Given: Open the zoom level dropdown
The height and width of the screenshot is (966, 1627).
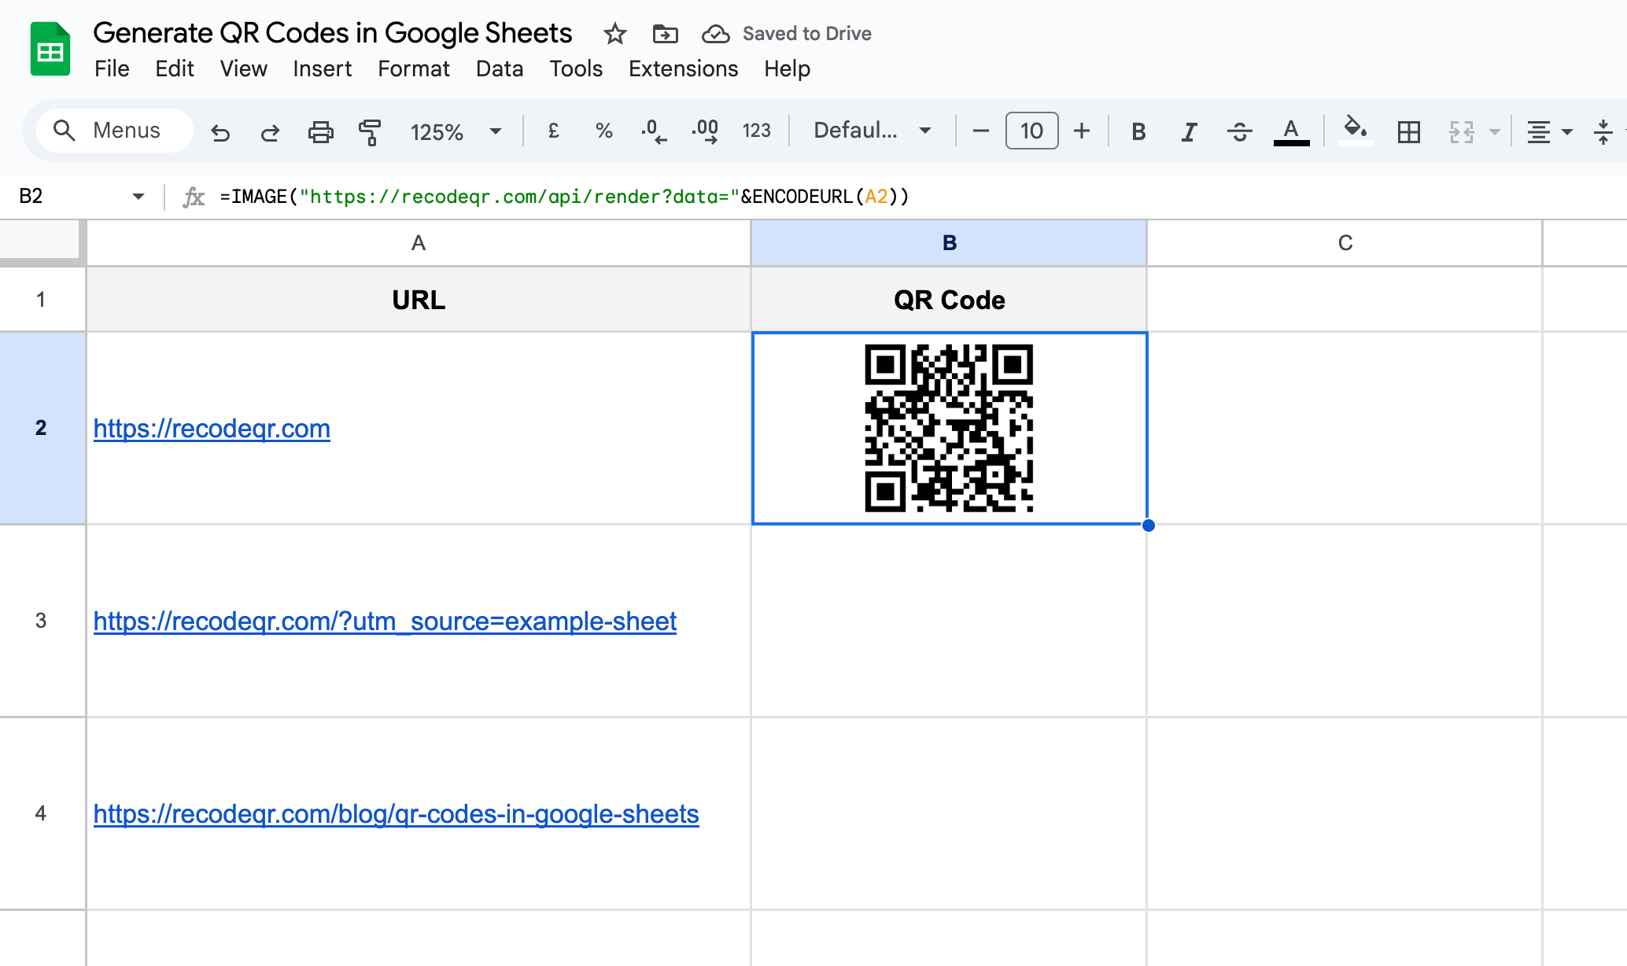Looking at the screenshot, I should pyautogui.click(x=496, y=131).
